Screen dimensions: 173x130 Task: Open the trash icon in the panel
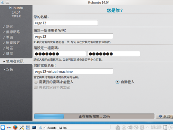tap(165, 128)
